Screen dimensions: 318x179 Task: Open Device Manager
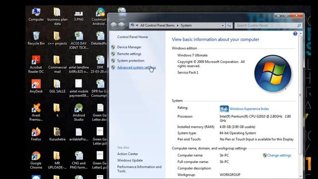[129, 47]
